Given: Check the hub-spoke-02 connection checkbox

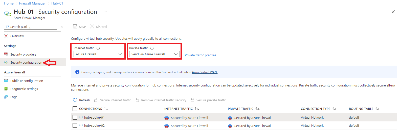Looking at the screenshot, I should click(x=75, y=125).
